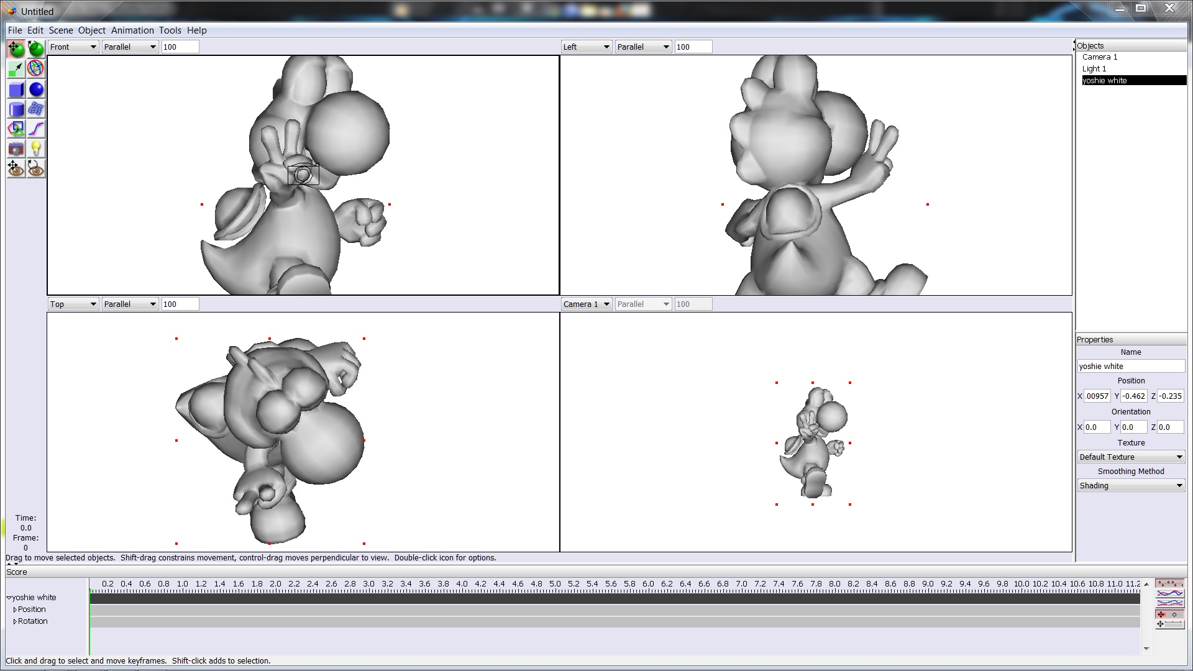
Task: Click the Position track row in the score
Action: (615, 611)
